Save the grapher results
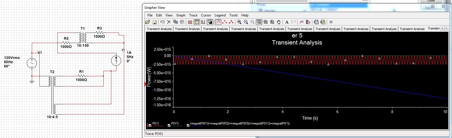The image size is (452, 138). (x=154, y=22)
